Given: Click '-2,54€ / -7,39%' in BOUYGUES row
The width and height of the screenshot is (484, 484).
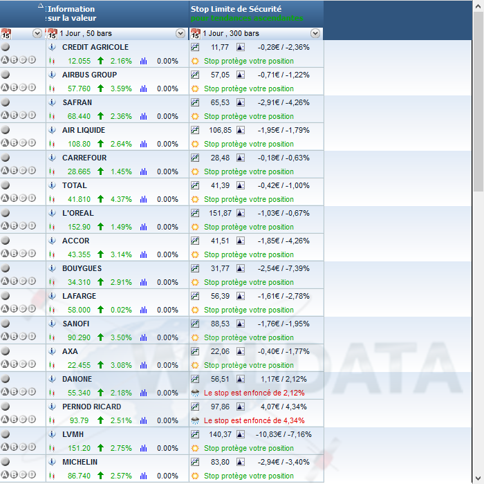Looking at the screenshot, I should pyautogui.click(x=283, y=268).
